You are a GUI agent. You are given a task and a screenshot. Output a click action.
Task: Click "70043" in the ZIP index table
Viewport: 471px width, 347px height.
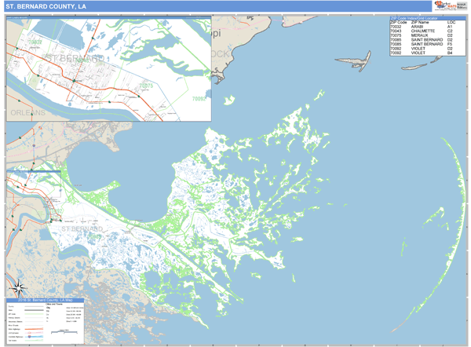coord(396,31)
